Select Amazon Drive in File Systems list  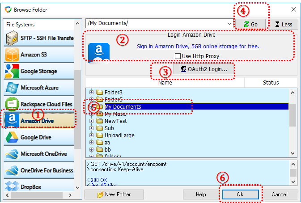[39, 121]
